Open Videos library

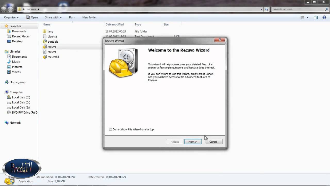(16, 72)
